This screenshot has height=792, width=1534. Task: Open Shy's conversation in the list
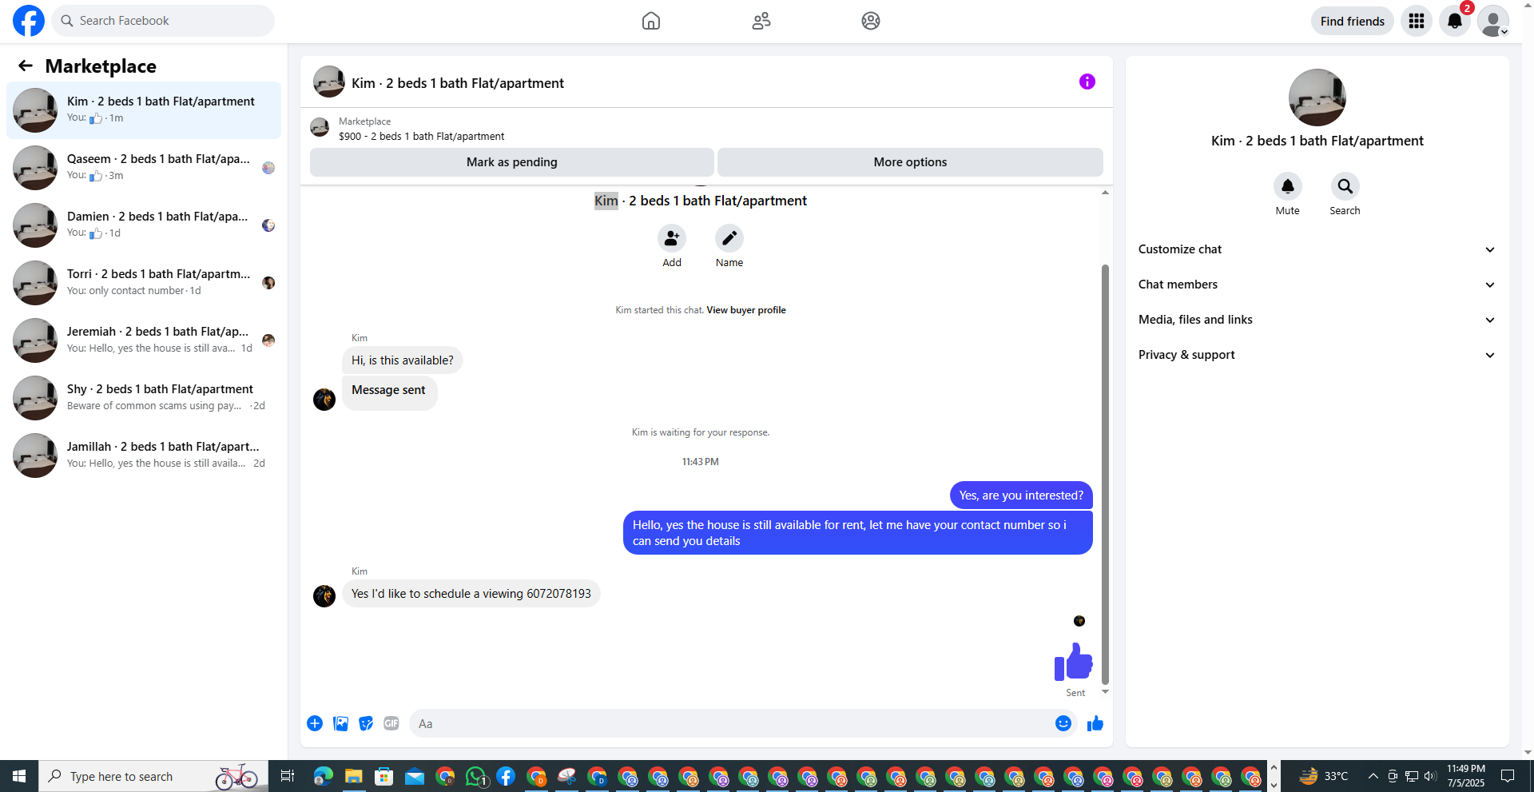(x=144, y=398)
